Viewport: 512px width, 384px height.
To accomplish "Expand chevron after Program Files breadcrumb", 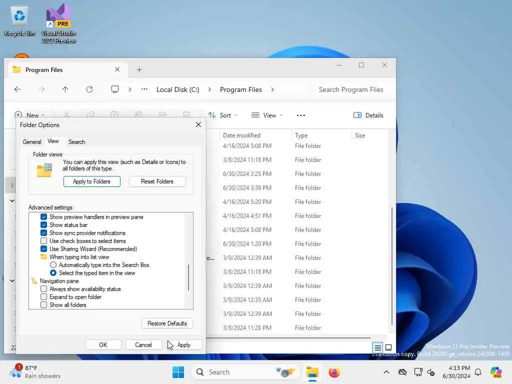I will [272, 89].
